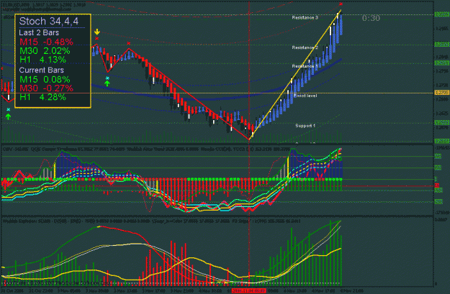The height and width of the screenshot is (294, 450).
Task: Click the Pivot level label
Action: point(305,96)
